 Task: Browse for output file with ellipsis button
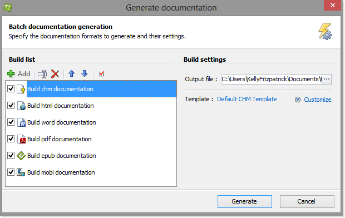coord(327,79)
